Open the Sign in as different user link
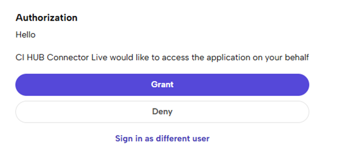Screen dimensions: 340x161 pyautogui.click(x=162, y=139)
